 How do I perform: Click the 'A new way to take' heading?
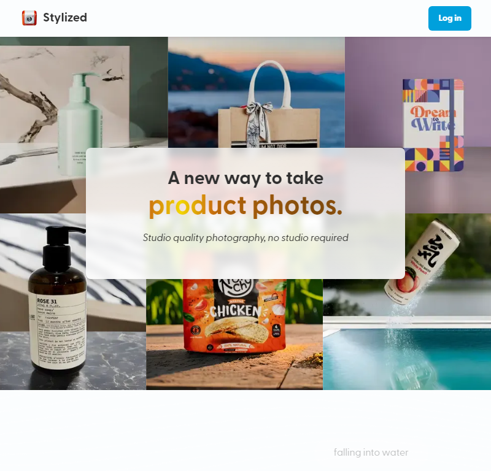click(245, 178)
